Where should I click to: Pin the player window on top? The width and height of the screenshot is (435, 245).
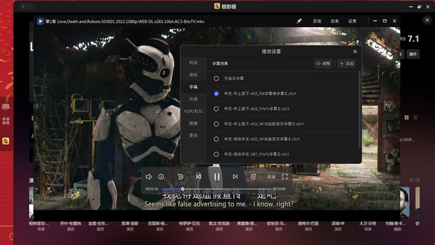[x=299, y=21]
